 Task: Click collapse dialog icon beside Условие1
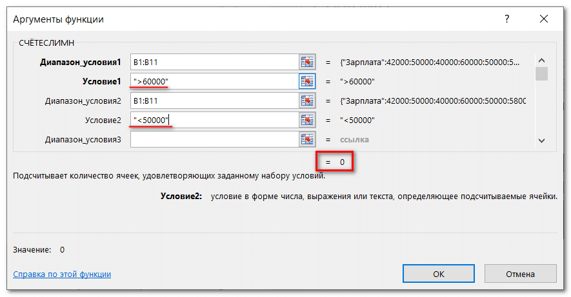(307, 81)
